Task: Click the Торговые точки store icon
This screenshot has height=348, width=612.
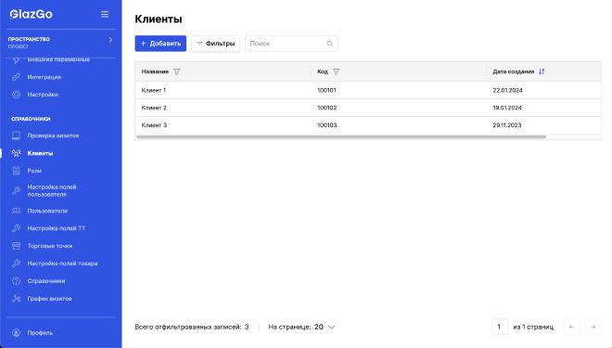Action: coord(16,246)
